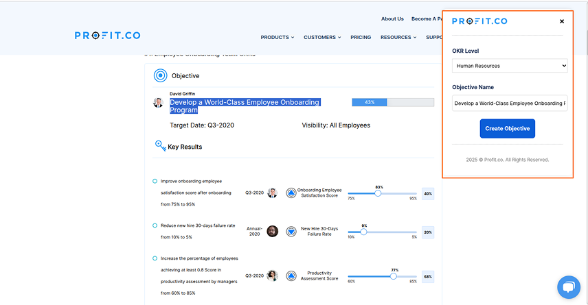Open the OKR Level dropdown
The width and height of the screenshot is (588, 305).
coord(510,66)
